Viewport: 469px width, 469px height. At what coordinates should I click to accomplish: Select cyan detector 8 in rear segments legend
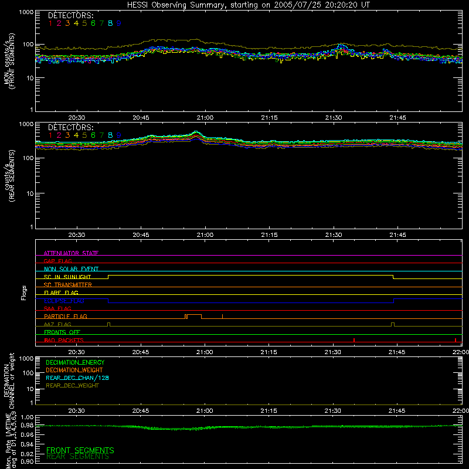click(x=110, y=135)
